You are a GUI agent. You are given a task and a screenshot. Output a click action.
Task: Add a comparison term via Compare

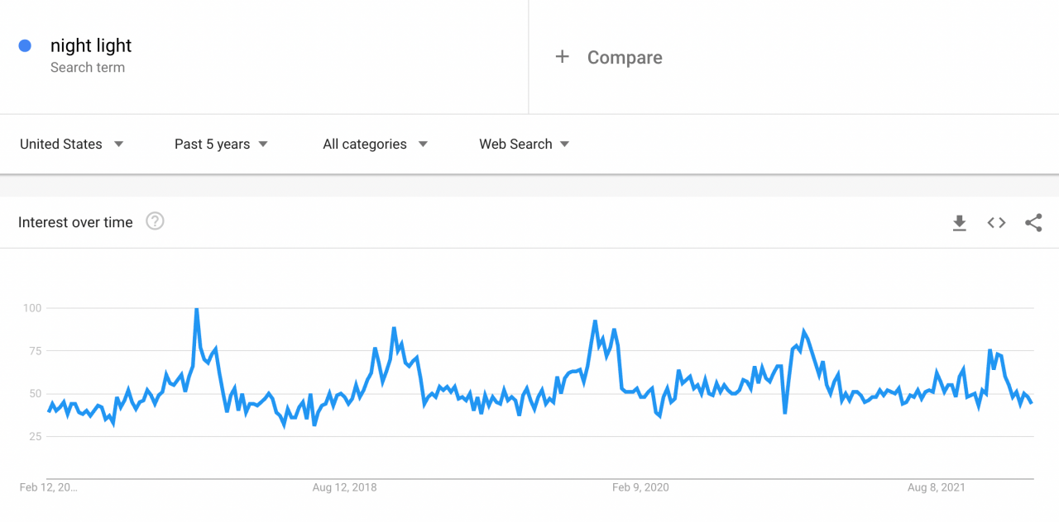click(625, 57)
